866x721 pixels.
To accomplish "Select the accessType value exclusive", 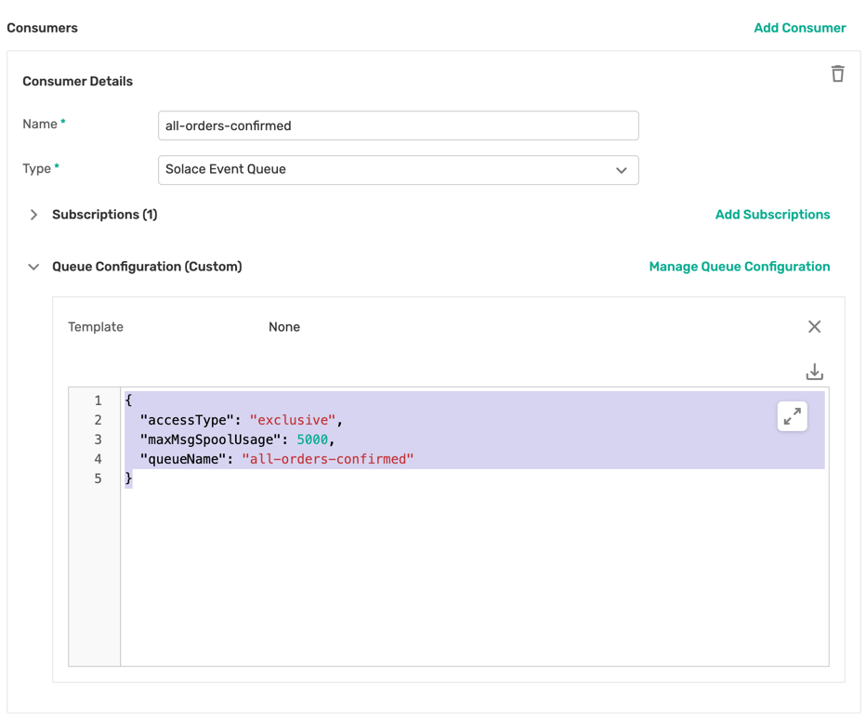I will point(295,419).
